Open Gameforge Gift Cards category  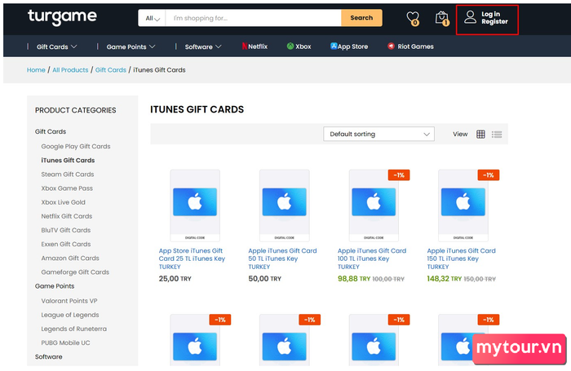click(x=75, y=272)
